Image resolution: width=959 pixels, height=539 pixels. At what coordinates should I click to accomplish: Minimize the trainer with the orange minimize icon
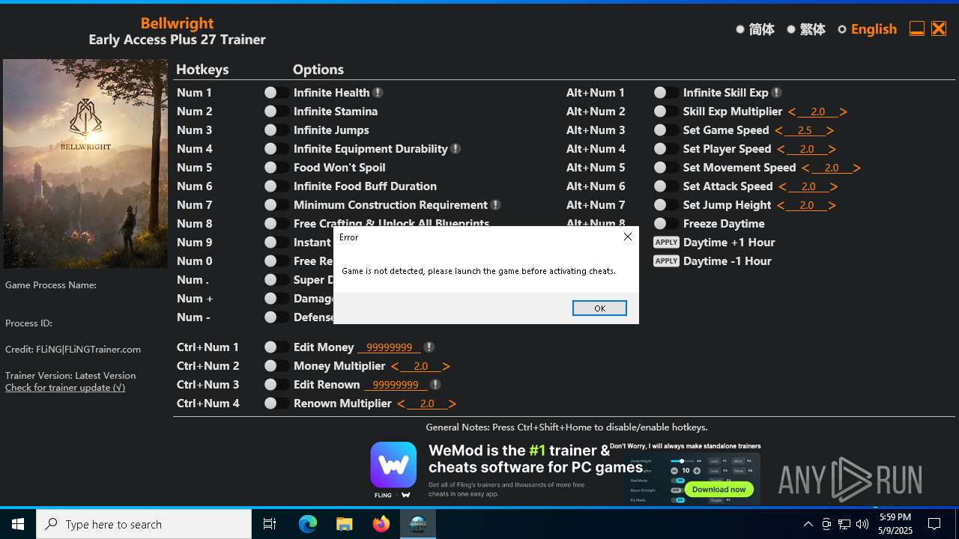click(916, 29)
